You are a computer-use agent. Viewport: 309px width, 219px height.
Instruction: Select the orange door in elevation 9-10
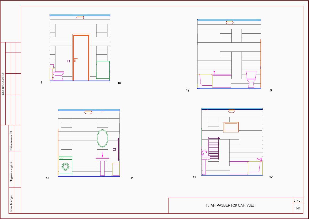pos(81,57)
